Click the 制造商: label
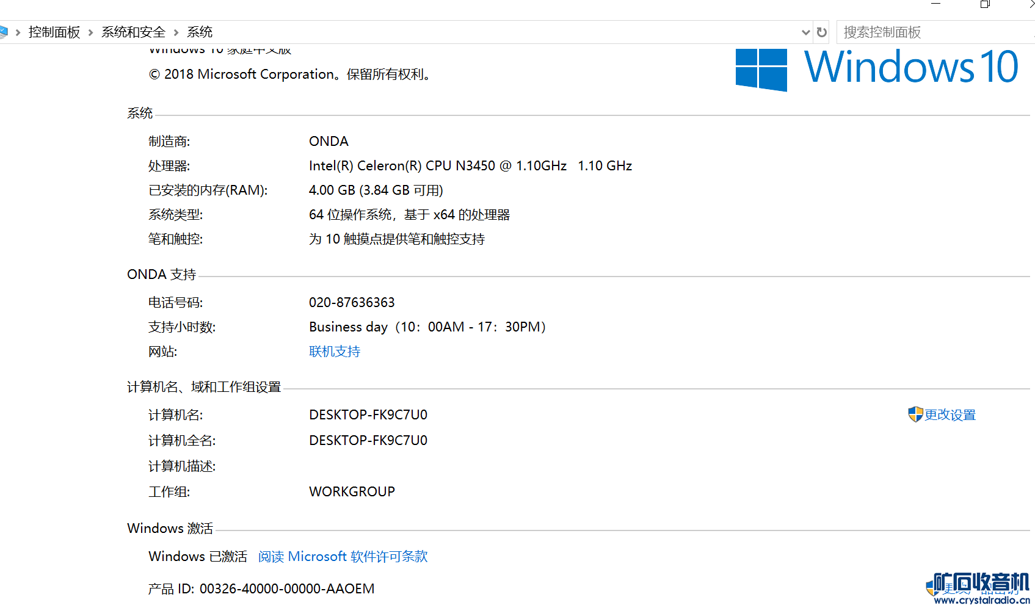This screenshot has width=1035, height=608. [169, 142]
